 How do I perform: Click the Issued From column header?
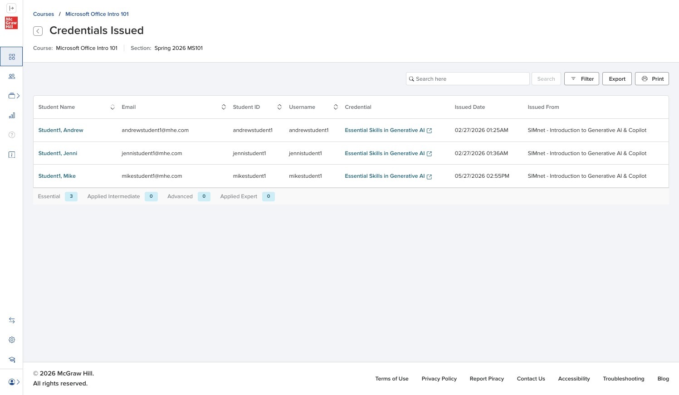(543, 107)
